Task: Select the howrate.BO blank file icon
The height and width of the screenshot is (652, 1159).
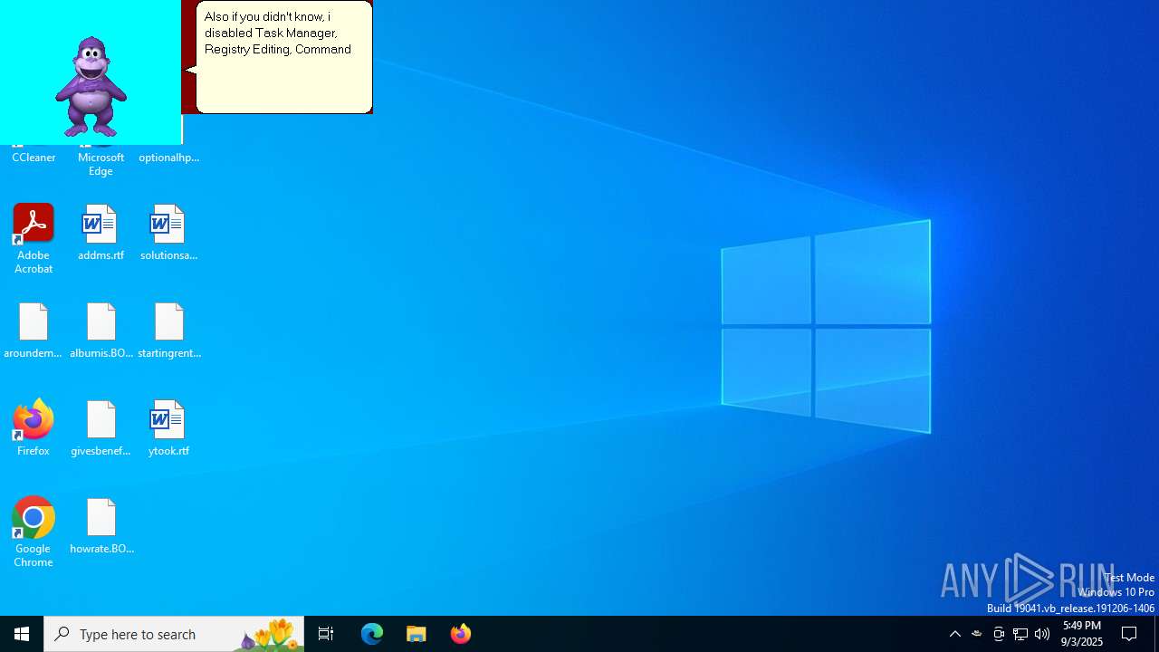Action: coord(101,517)
